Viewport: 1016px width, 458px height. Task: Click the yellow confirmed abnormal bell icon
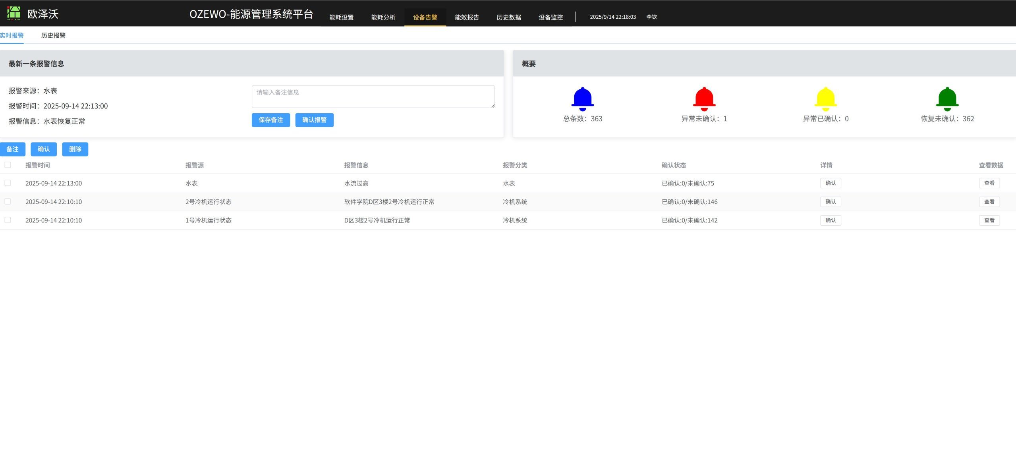[x=825, y=99]
